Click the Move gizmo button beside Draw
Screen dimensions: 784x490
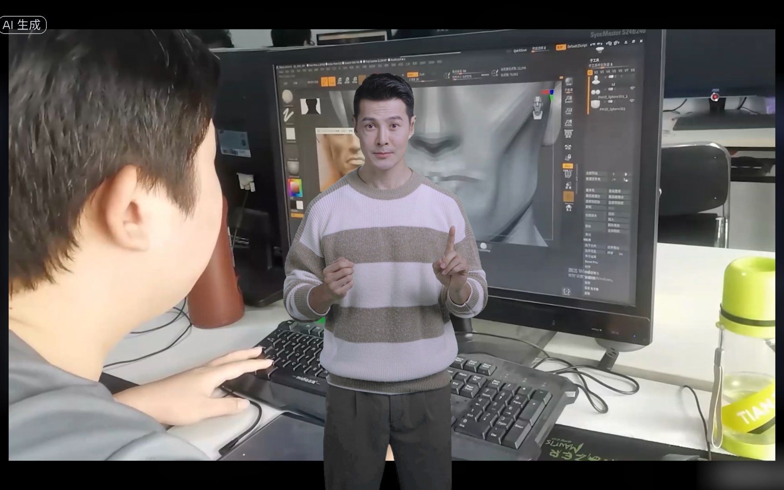coord(340,81)
